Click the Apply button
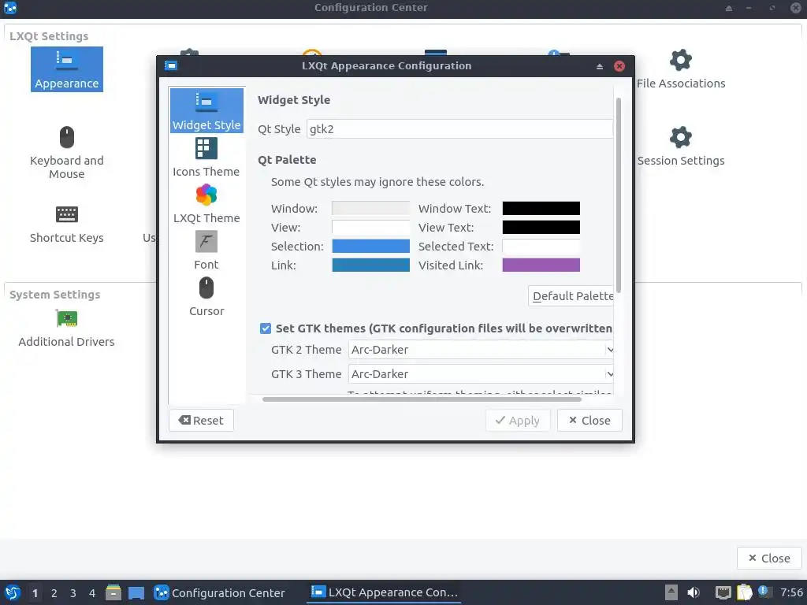 [518, 421]
